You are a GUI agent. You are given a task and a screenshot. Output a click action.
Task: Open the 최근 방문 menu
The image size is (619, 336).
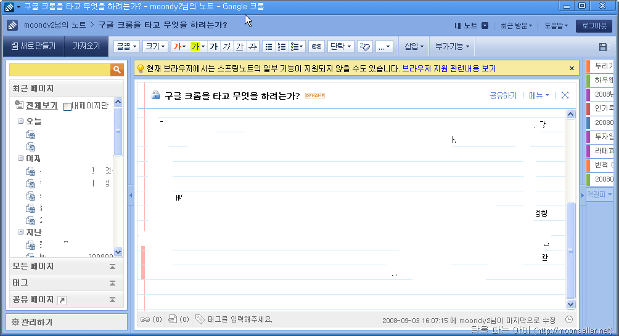pyautogui.click(x=517, y=26)
